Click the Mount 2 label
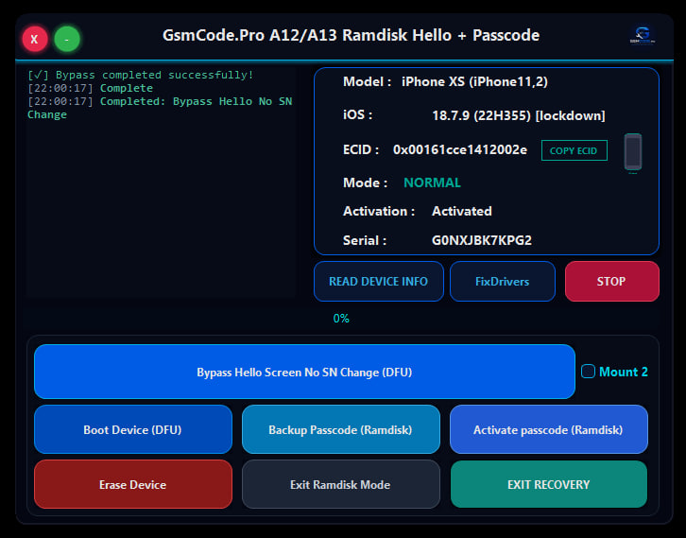 [623, 372]
